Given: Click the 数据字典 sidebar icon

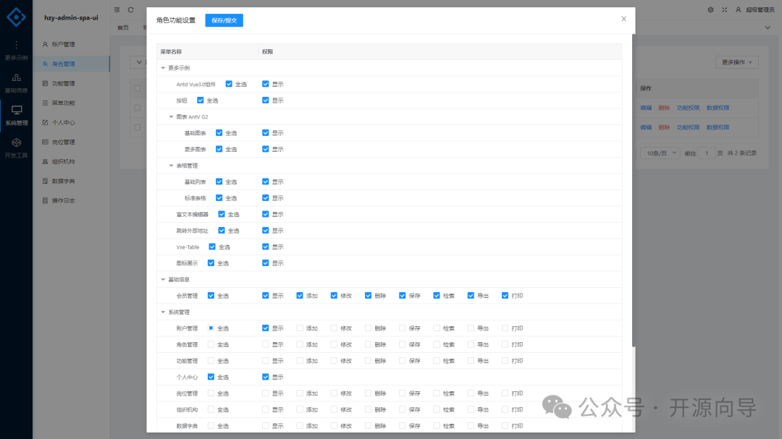Looking at the screenshot, I should tap(46, 181).
